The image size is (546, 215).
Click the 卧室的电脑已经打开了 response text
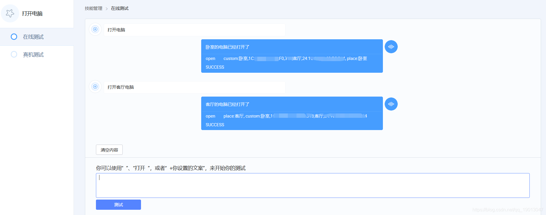tap(227, 47)
